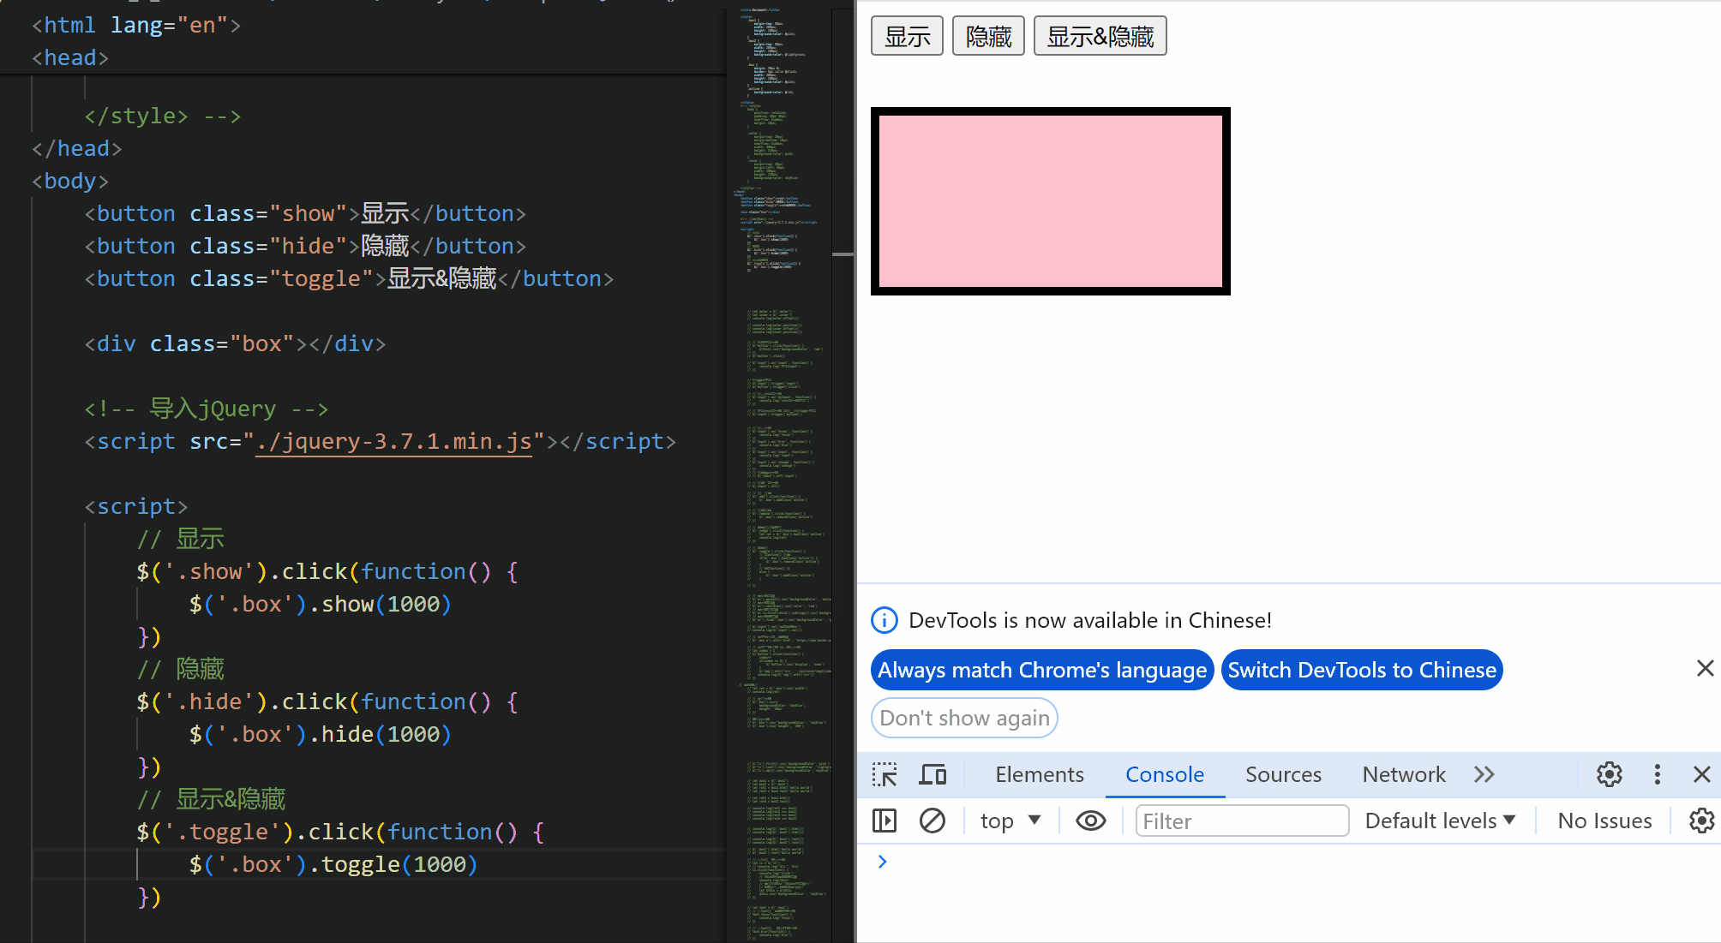Viewport: 1721px width, 943px height.
Task: Show the console sidebar panel icon
Action: point(884,821)
